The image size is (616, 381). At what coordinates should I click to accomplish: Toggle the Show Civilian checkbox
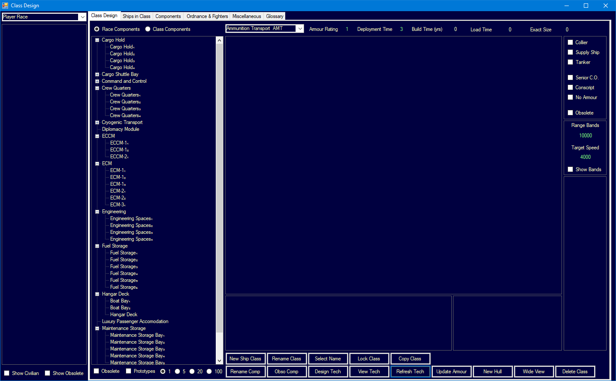[7, 373]
